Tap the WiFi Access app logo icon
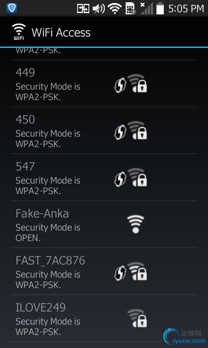 pos(19,32)
